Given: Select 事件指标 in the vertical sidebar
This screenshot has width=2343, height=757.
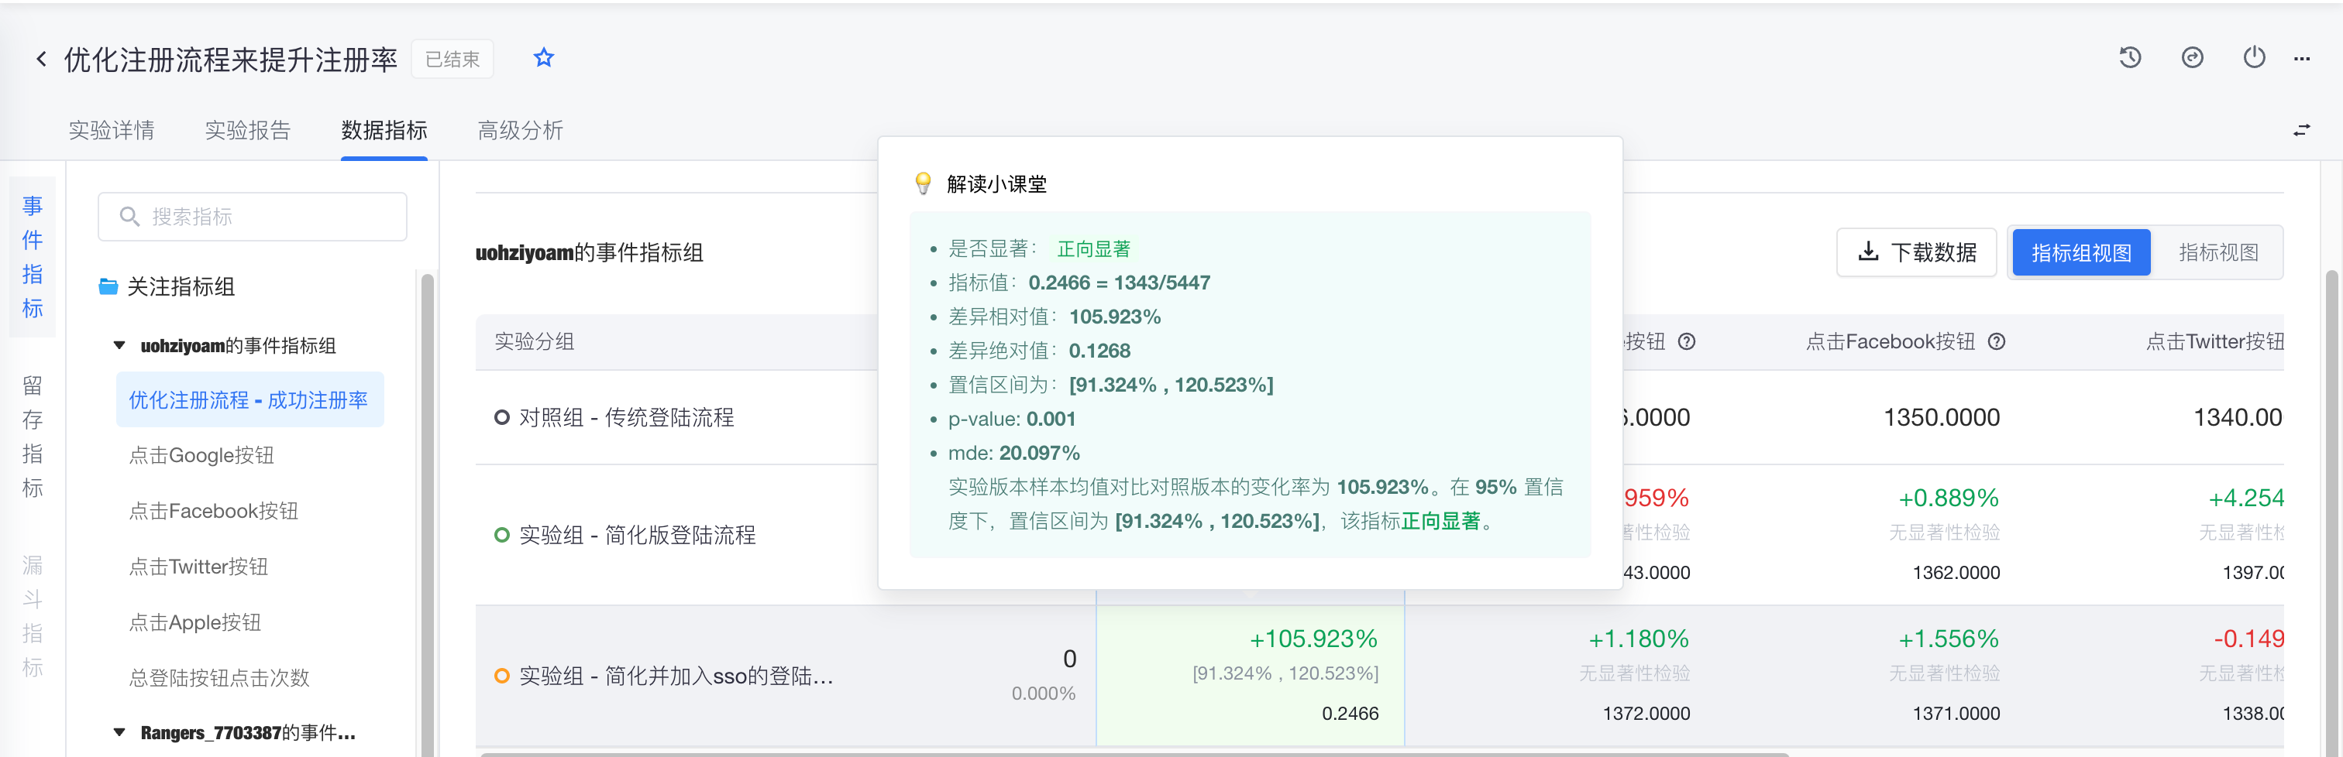Looking at the screenshot, I should tap(33, 256).
